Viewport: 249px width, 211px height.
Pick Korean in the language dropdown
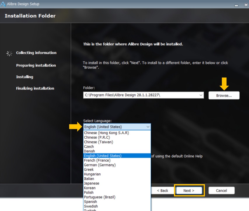90,188
